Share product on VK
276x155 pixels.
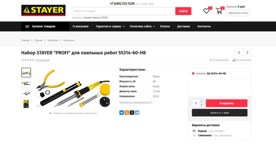click(121, 113)
